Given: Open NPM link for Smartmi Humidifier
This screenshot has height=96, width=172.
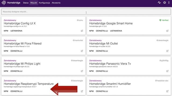Looking at the screenshot, I should tap(91, 91).
